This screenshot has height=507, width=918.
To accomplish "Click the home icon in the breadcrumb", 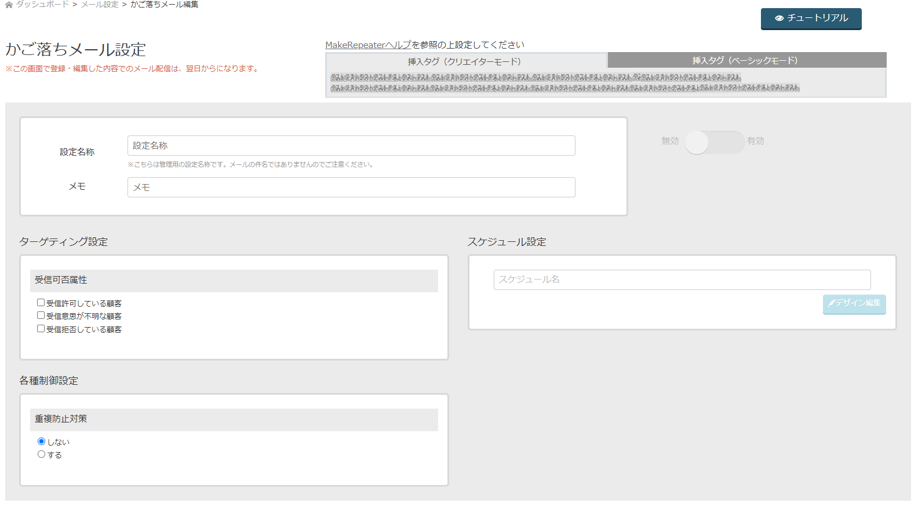I will click(x=9, y=5).
